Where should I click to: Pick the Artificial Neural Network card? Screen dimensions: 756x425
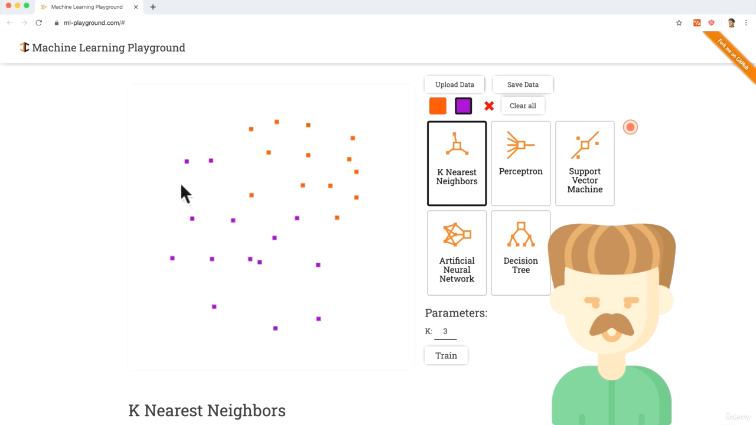pos(457,253)
